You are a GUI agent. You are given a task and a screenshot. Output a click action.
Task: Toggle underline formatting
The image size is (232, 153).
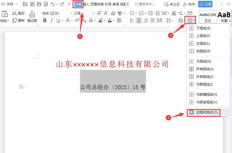tap(59, 20)
